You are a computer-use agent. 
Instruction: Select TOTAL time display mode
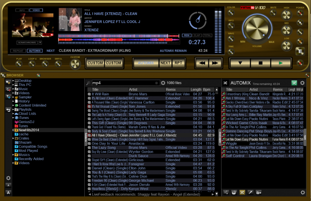pos(207,35)
